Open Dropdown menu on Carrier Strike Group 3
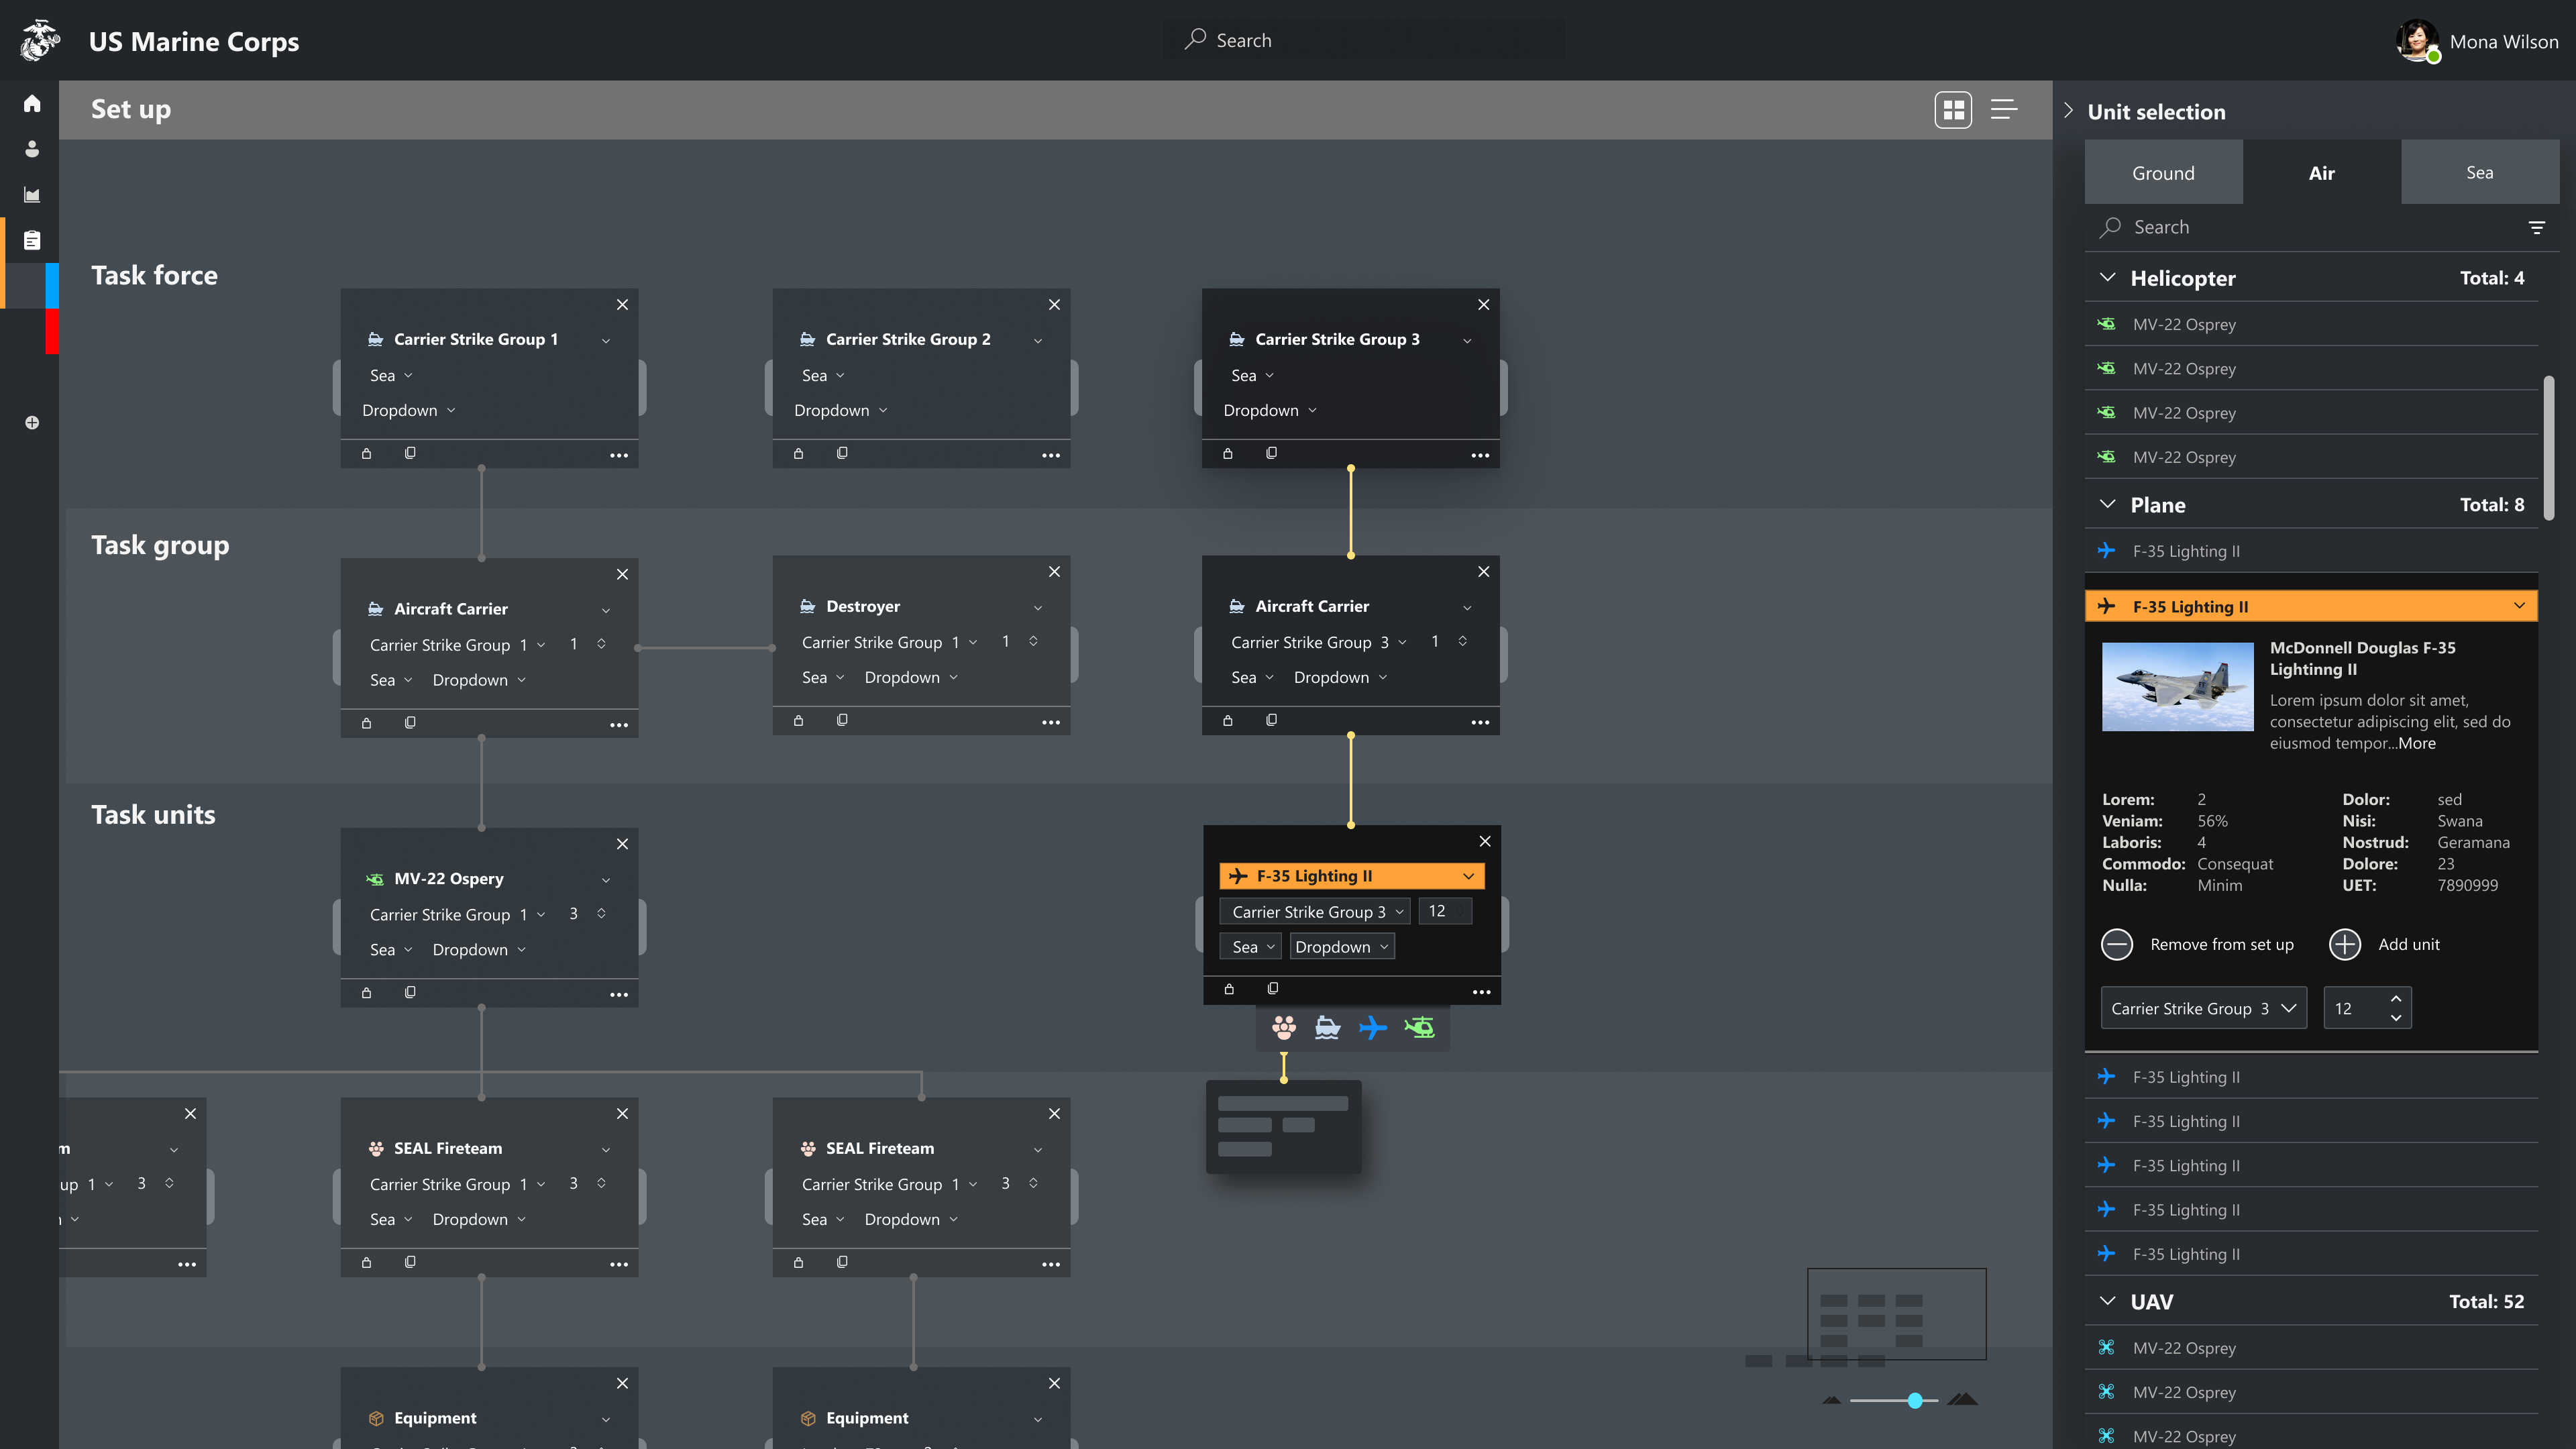 pos(1270,411)
